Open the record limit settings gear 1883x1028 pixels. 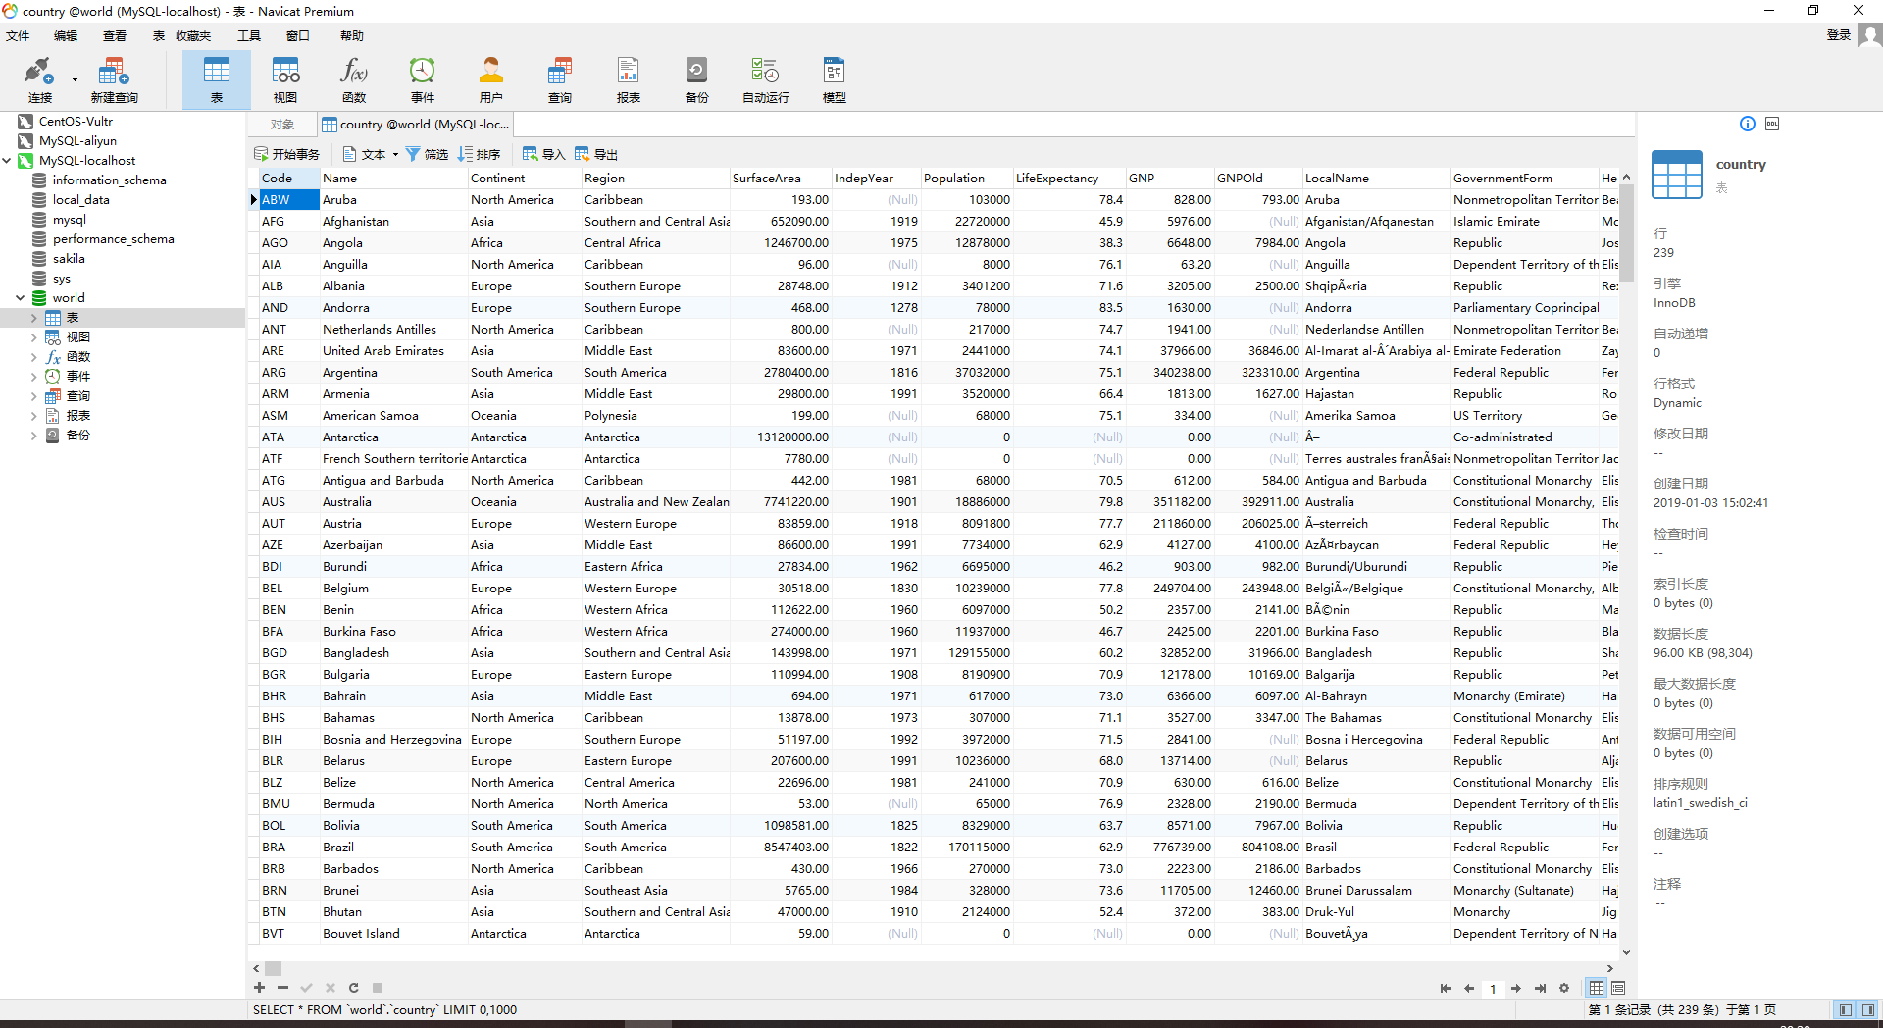(1564, 988)
